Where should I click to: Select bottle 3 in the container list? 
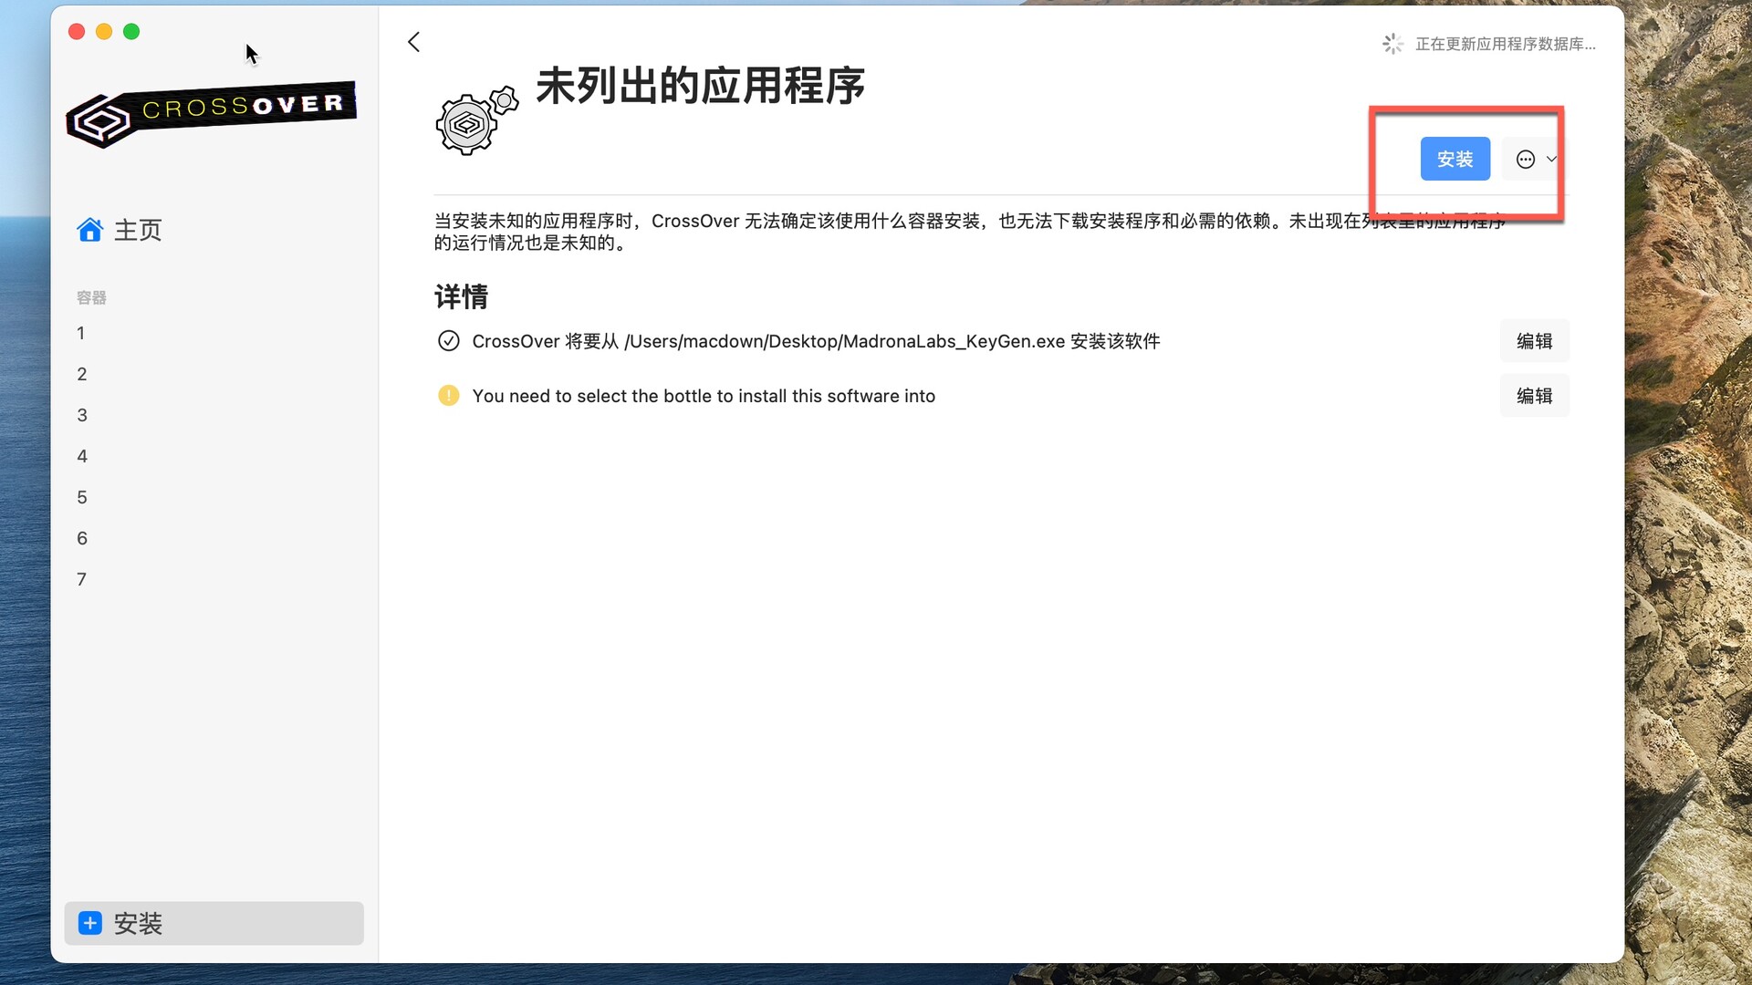(81, 415)
